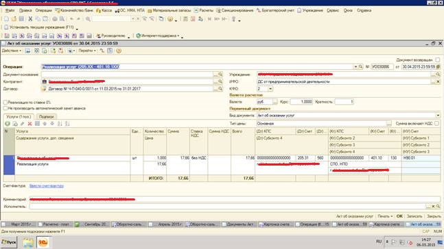Image resolution: width=444 pixels, height=249 pixels.
Task: Click the Move row up arrow icon
Action: pyautogui.click(x=45, y=124)
